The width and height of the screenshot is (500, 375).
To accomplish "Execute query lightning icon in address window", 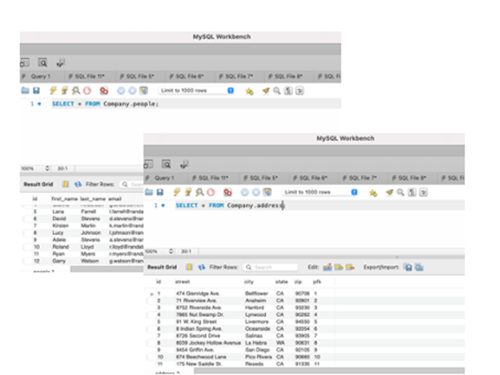I will [x=177, y=192].
